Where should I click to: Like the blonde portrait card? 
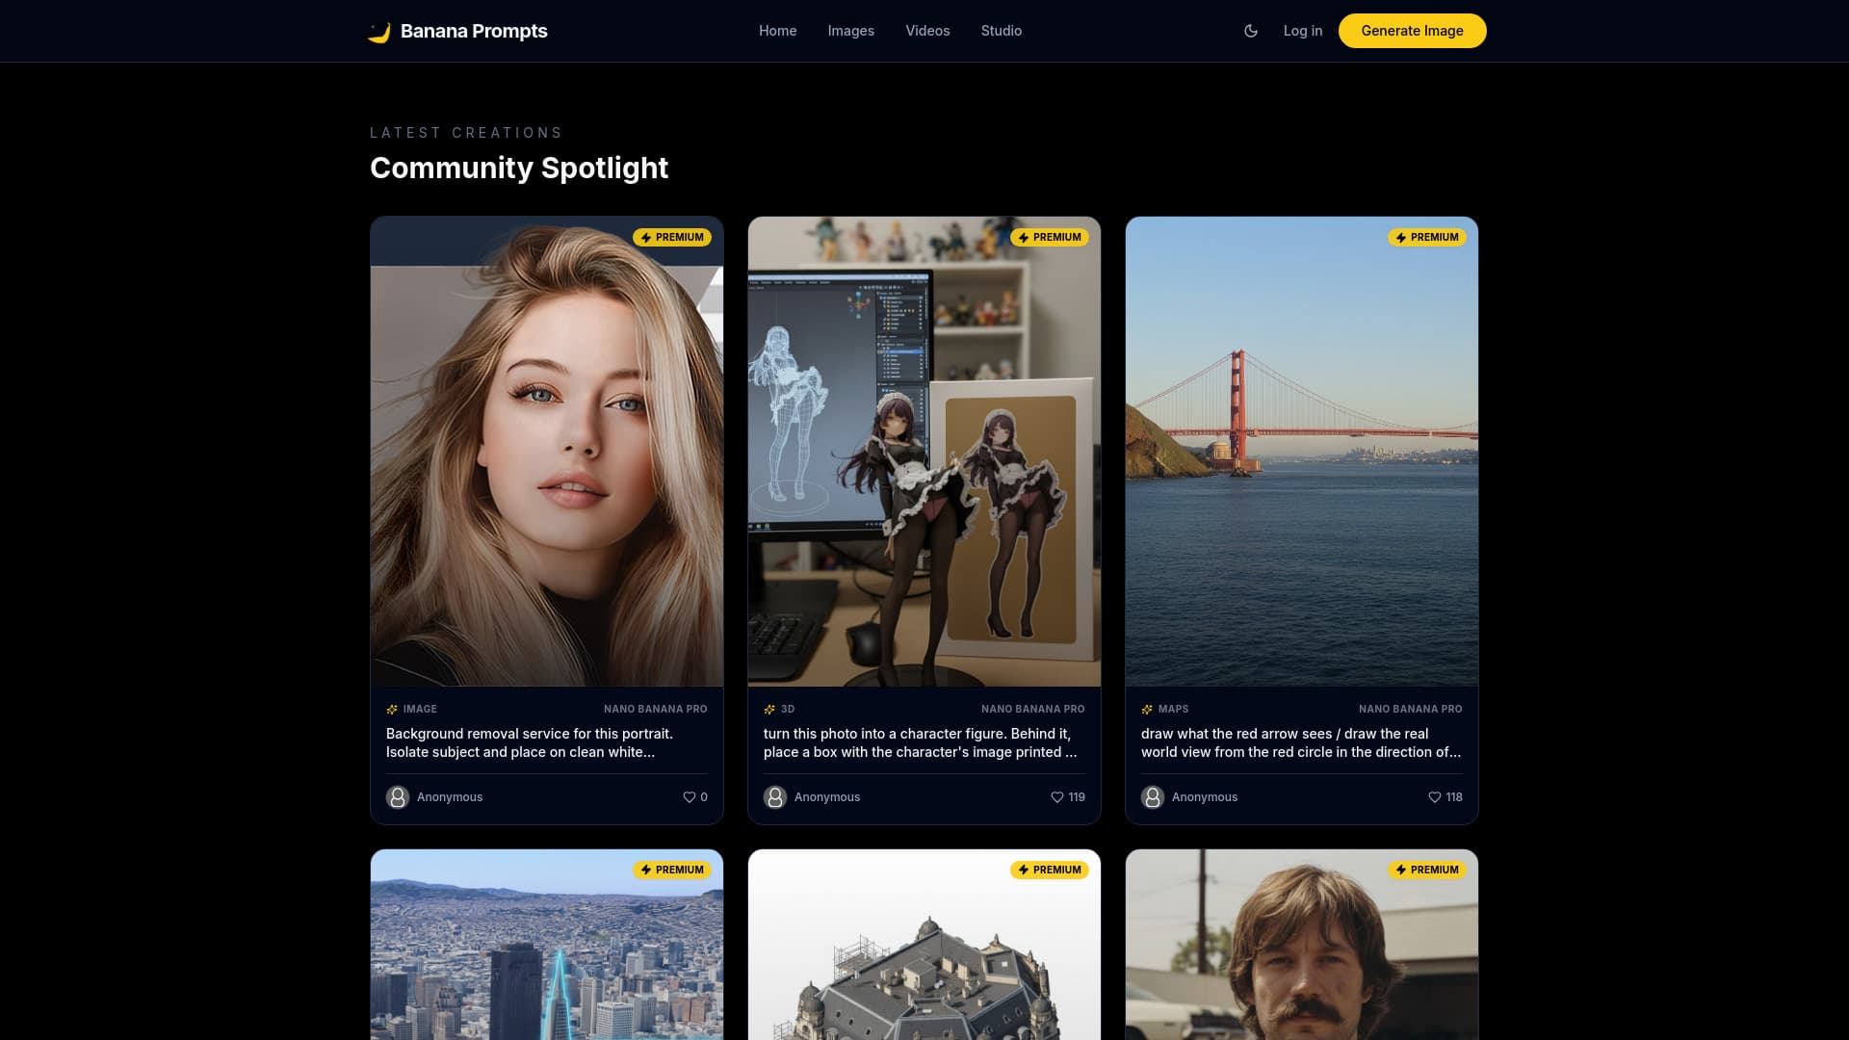(689, 797)
